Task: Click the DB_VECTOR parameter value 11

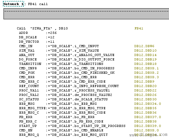Action: click(52, 42)
